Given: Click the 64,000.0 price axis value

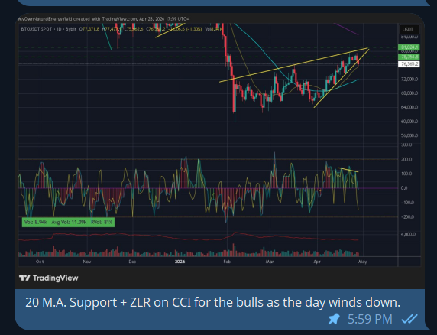Looking at the screenshot, I should pyautogui.click(x=409, y=107).
